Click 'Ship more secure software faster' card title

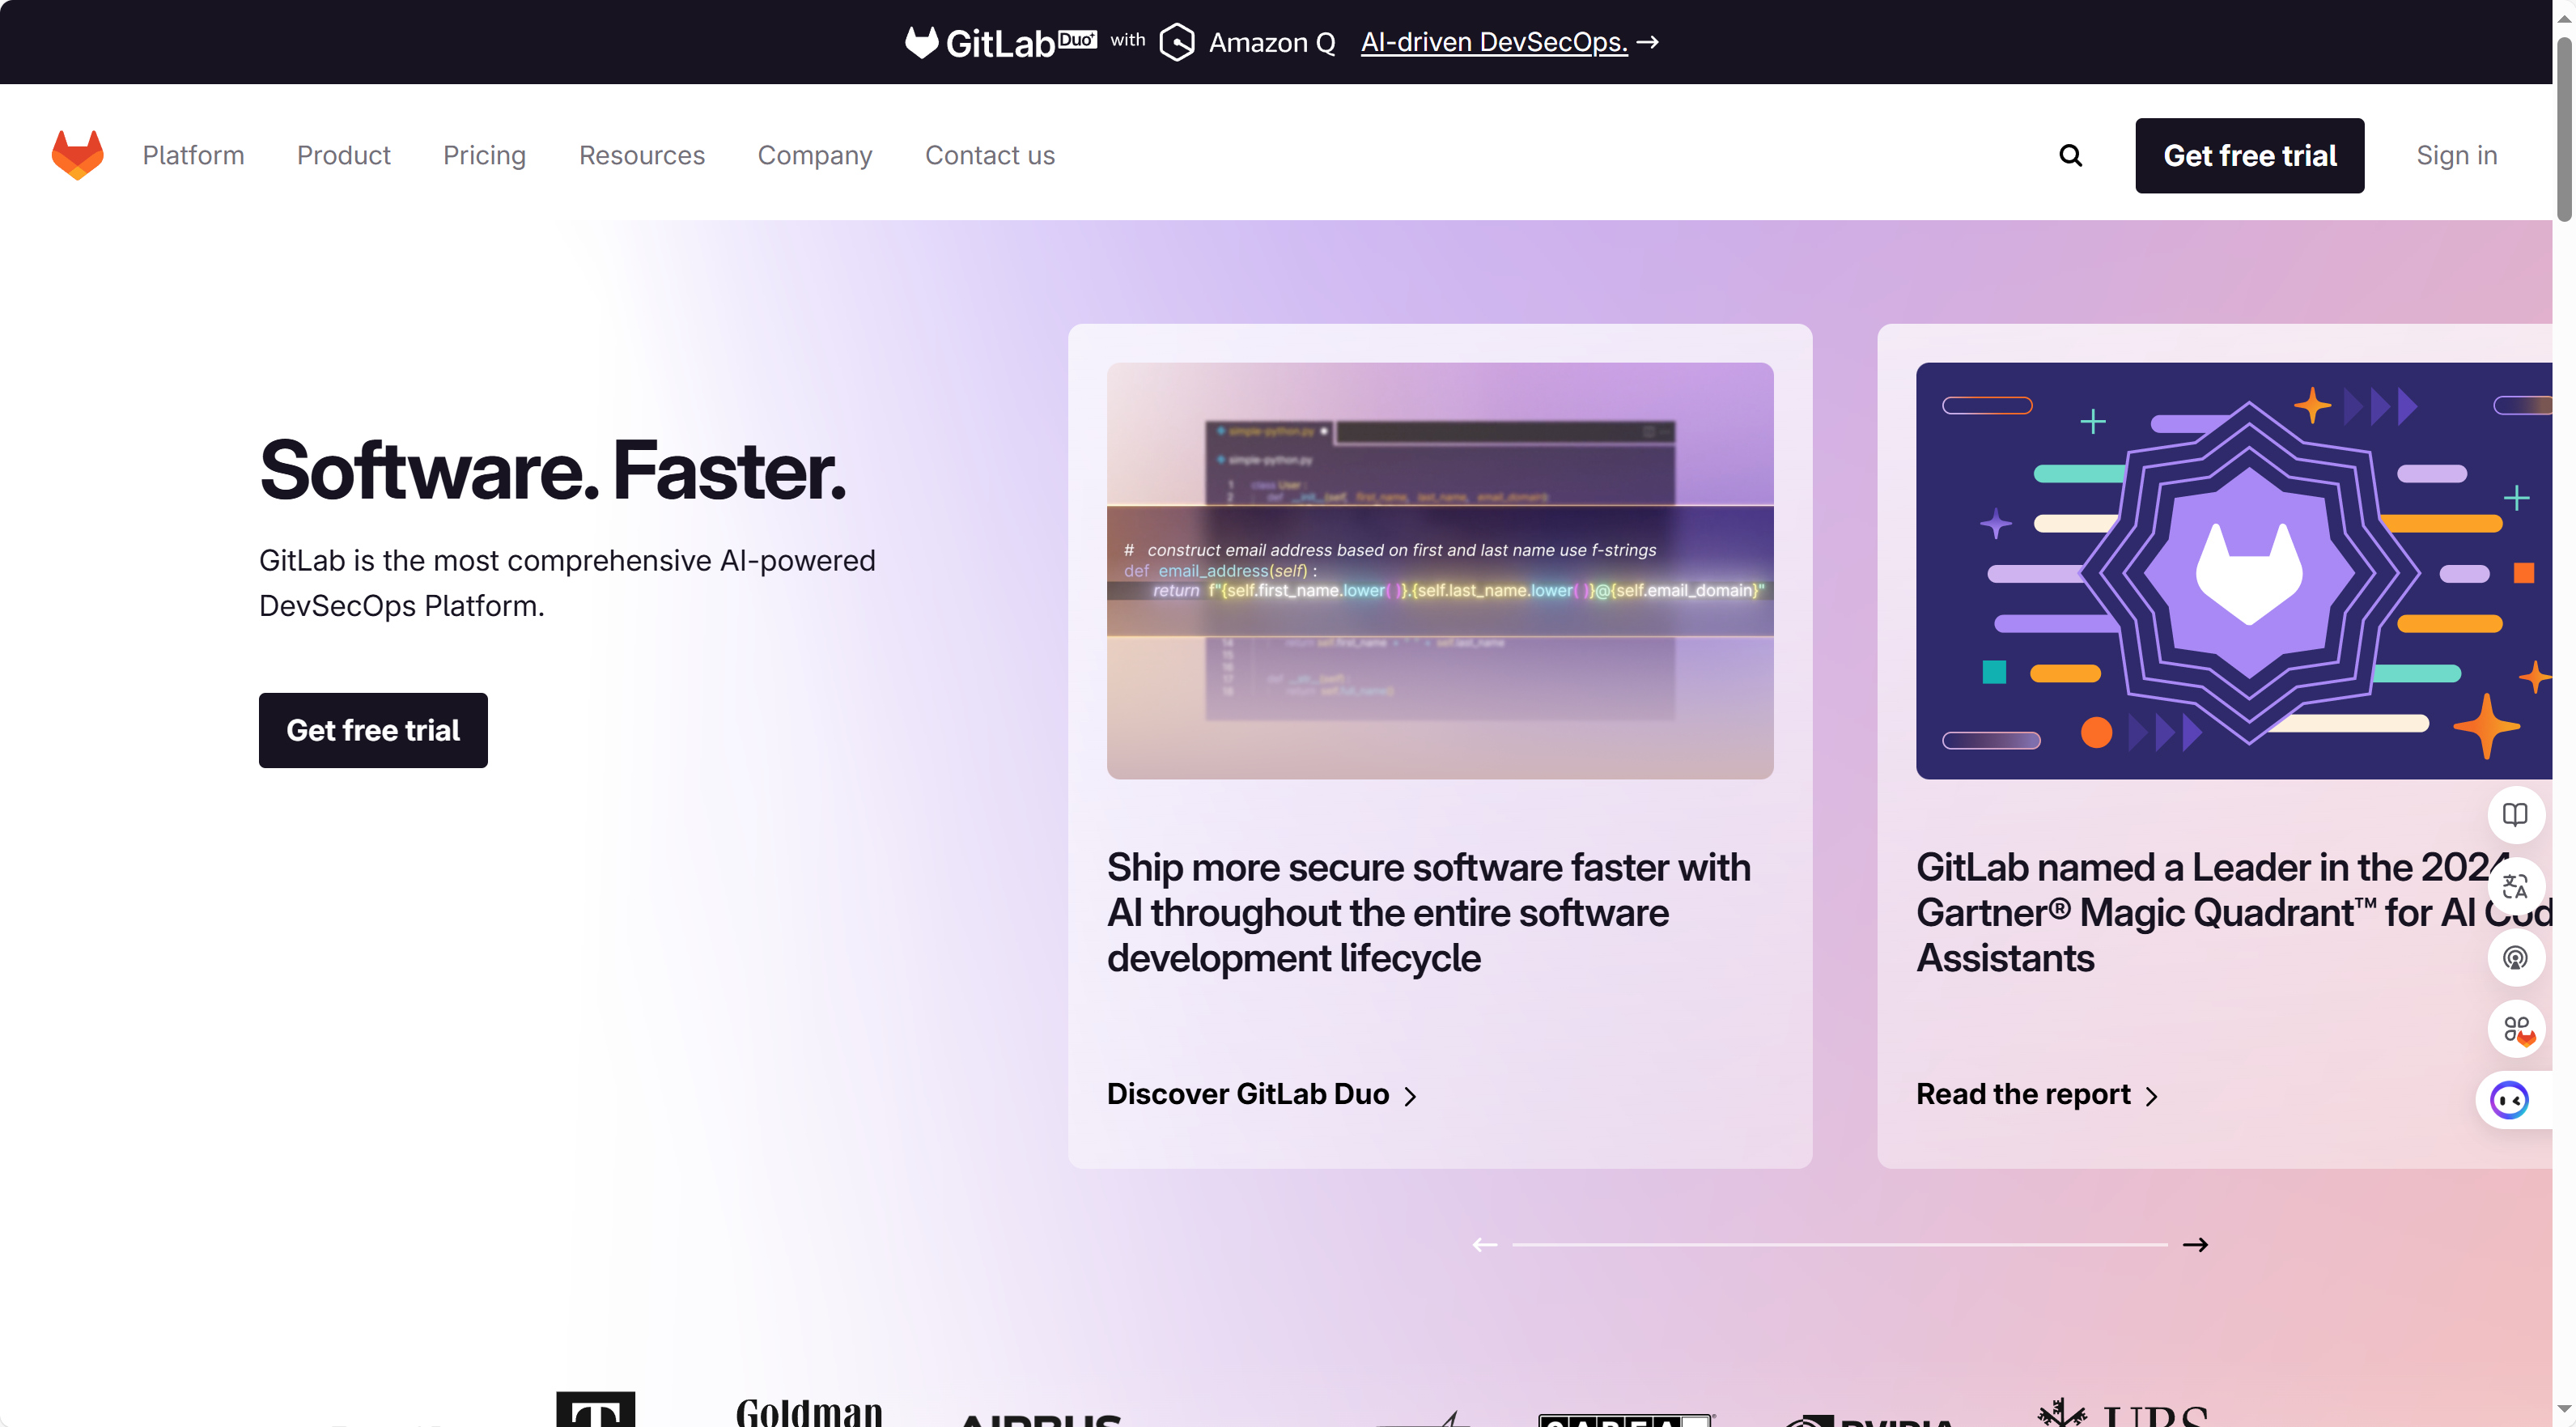point(1429,912)
